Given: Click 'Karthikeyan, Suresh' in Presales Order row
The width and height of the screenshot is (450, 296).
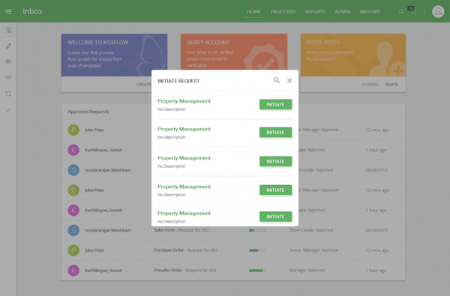Looking at the screenshot, I should [103, 271].
